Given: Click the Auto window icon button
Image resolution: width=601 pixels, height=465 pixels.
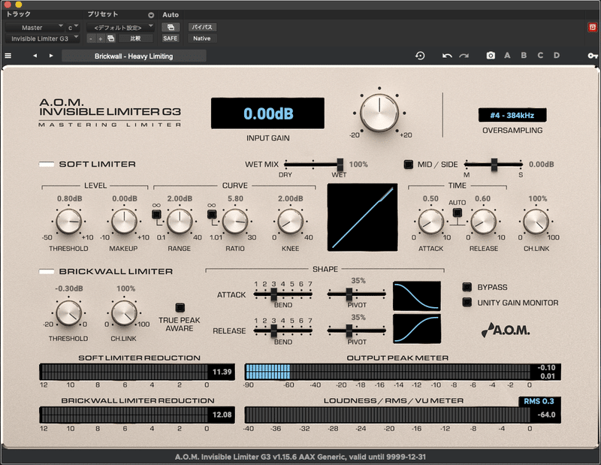Looking at the screenshot, I should [x=171, y=27].
